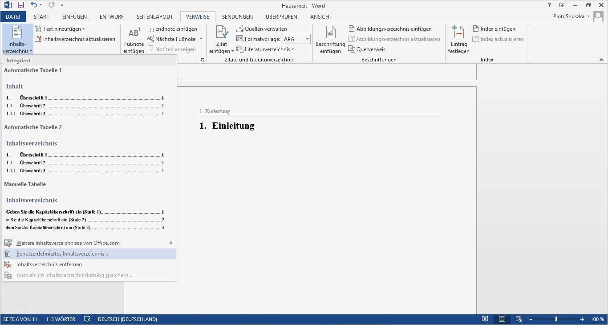Viewport: 608px width, 325px height.
Task: Open the undo history dropdown arrow
Action: [41, 5]
